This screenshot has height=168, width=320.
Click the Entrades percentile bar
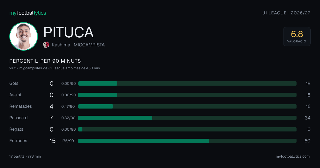pos(187,141)
